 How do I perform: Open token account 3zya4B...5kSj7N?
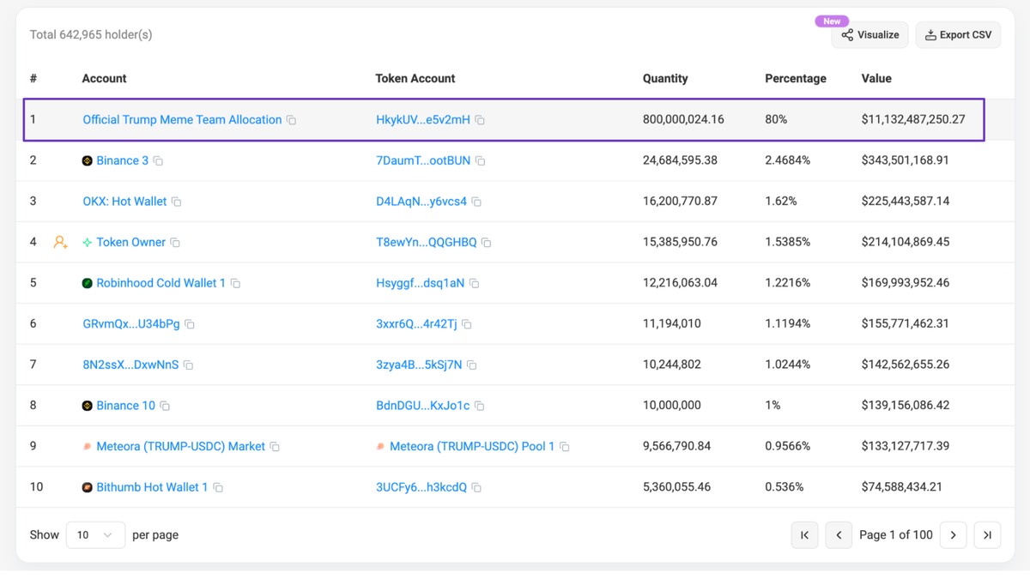(419, 365)
